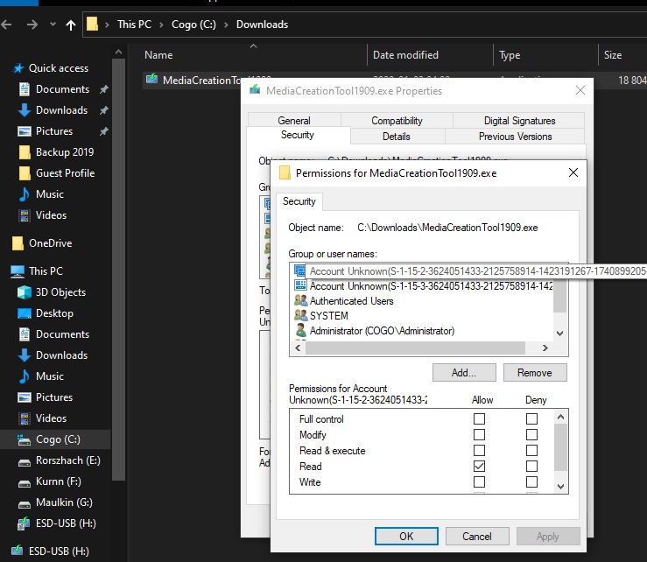The width and height of the screenshot is (647, 562).
Task: Select Security tab in Permissions dialog
Action: [x=299, y=201]
